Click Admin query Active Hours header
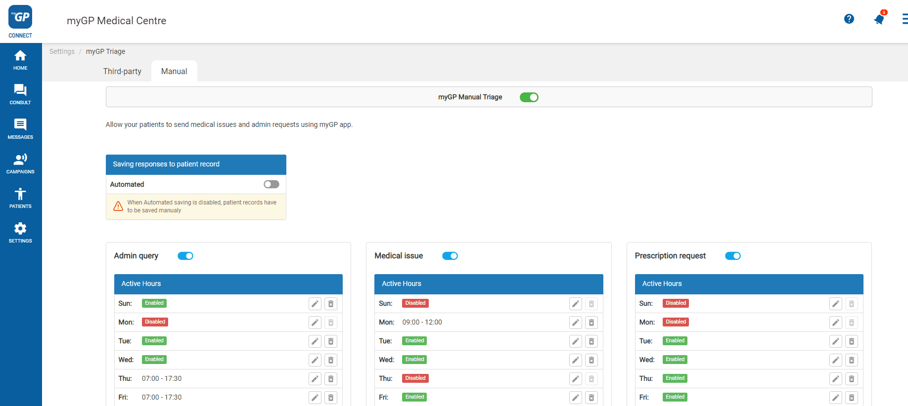This screenshot has height=406, width=908. point(228,284)
